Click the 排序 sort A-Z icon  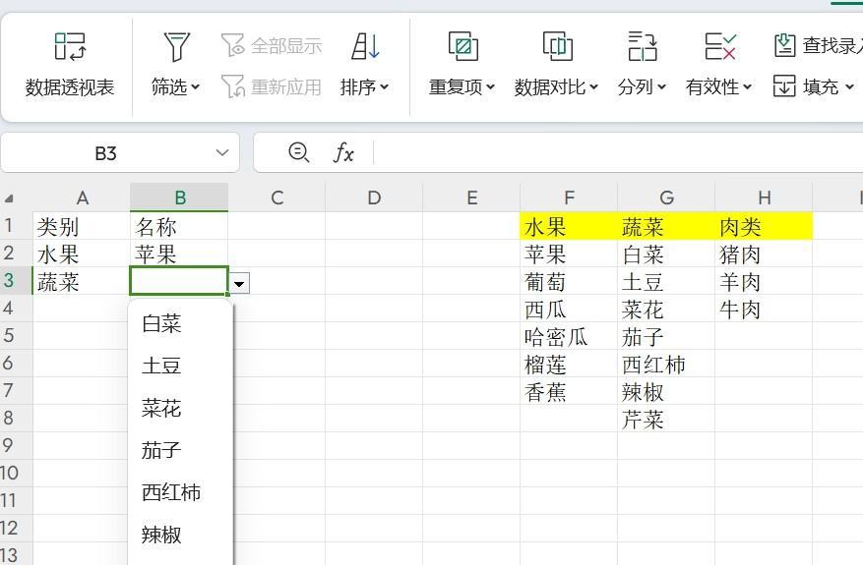pyautogui.click(x=365, y=46)
